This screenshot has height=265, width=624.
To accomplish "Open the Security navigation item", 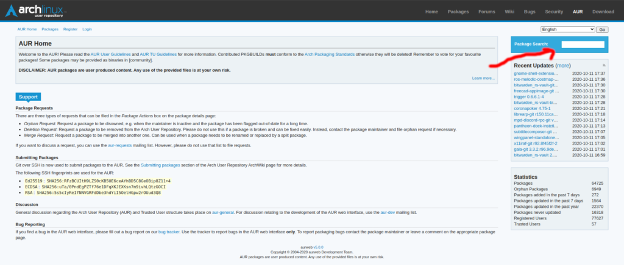I will click(554, 12).
